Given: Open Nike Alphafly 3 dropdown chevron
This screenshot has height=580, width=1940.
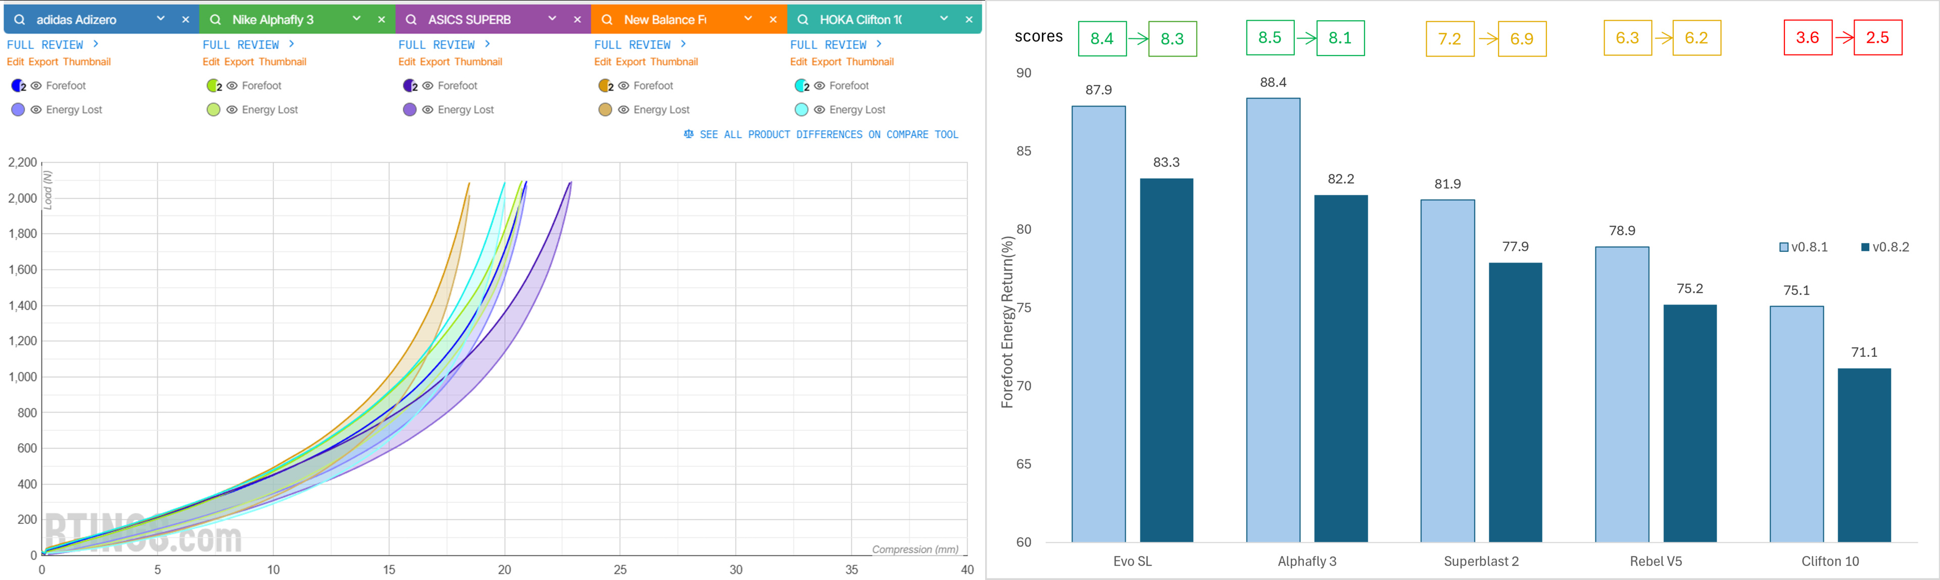Looking at the screenshot, I should 356,19.
